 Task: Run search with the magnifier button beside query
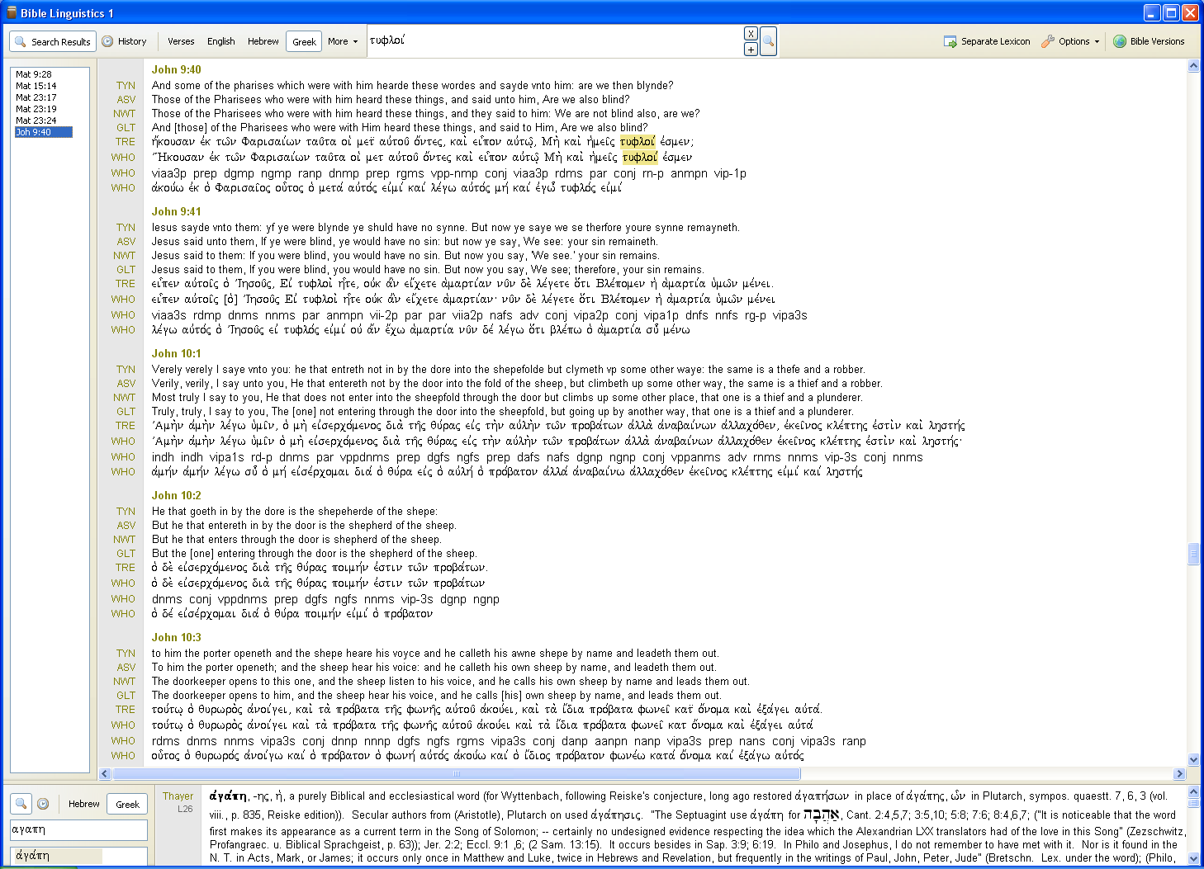[x=768, y=41]
